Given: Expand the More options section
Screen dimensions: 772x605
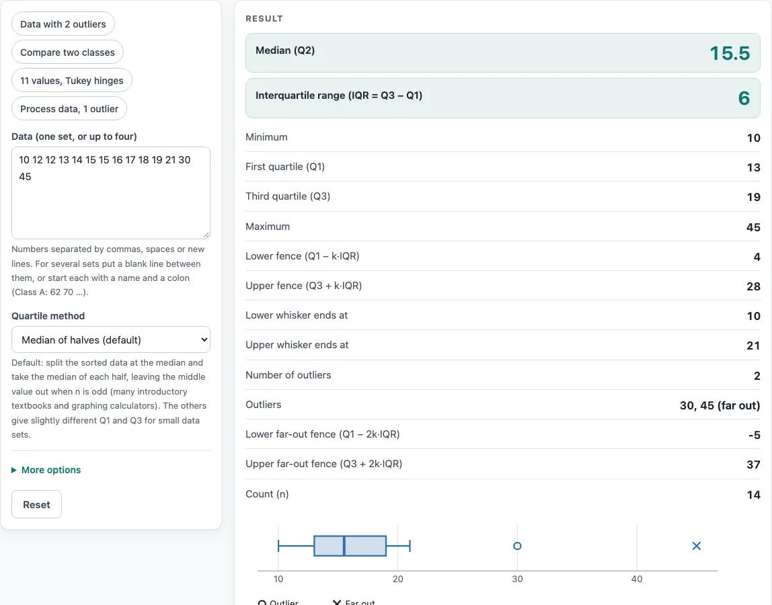Looking at the screenshot, I should coord(46,470).
